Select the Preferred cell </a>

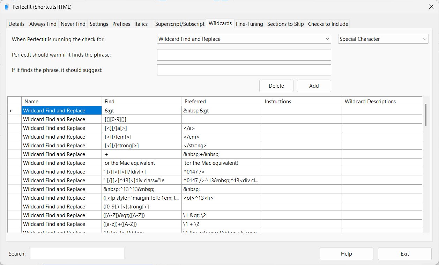coord(222,128)
